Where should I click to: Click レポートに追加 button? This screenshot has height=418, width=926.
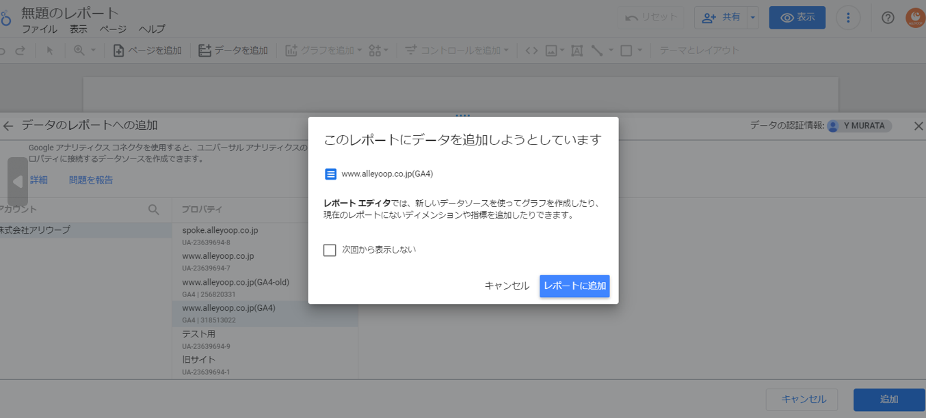[574, 286]
